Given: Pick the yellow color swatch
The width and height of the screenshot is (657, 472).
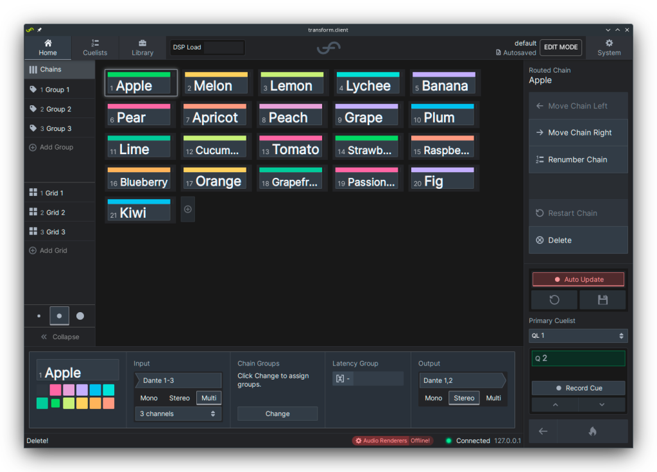Looking at the screenshot, I should pyautogui.click(x=82, y=403).
